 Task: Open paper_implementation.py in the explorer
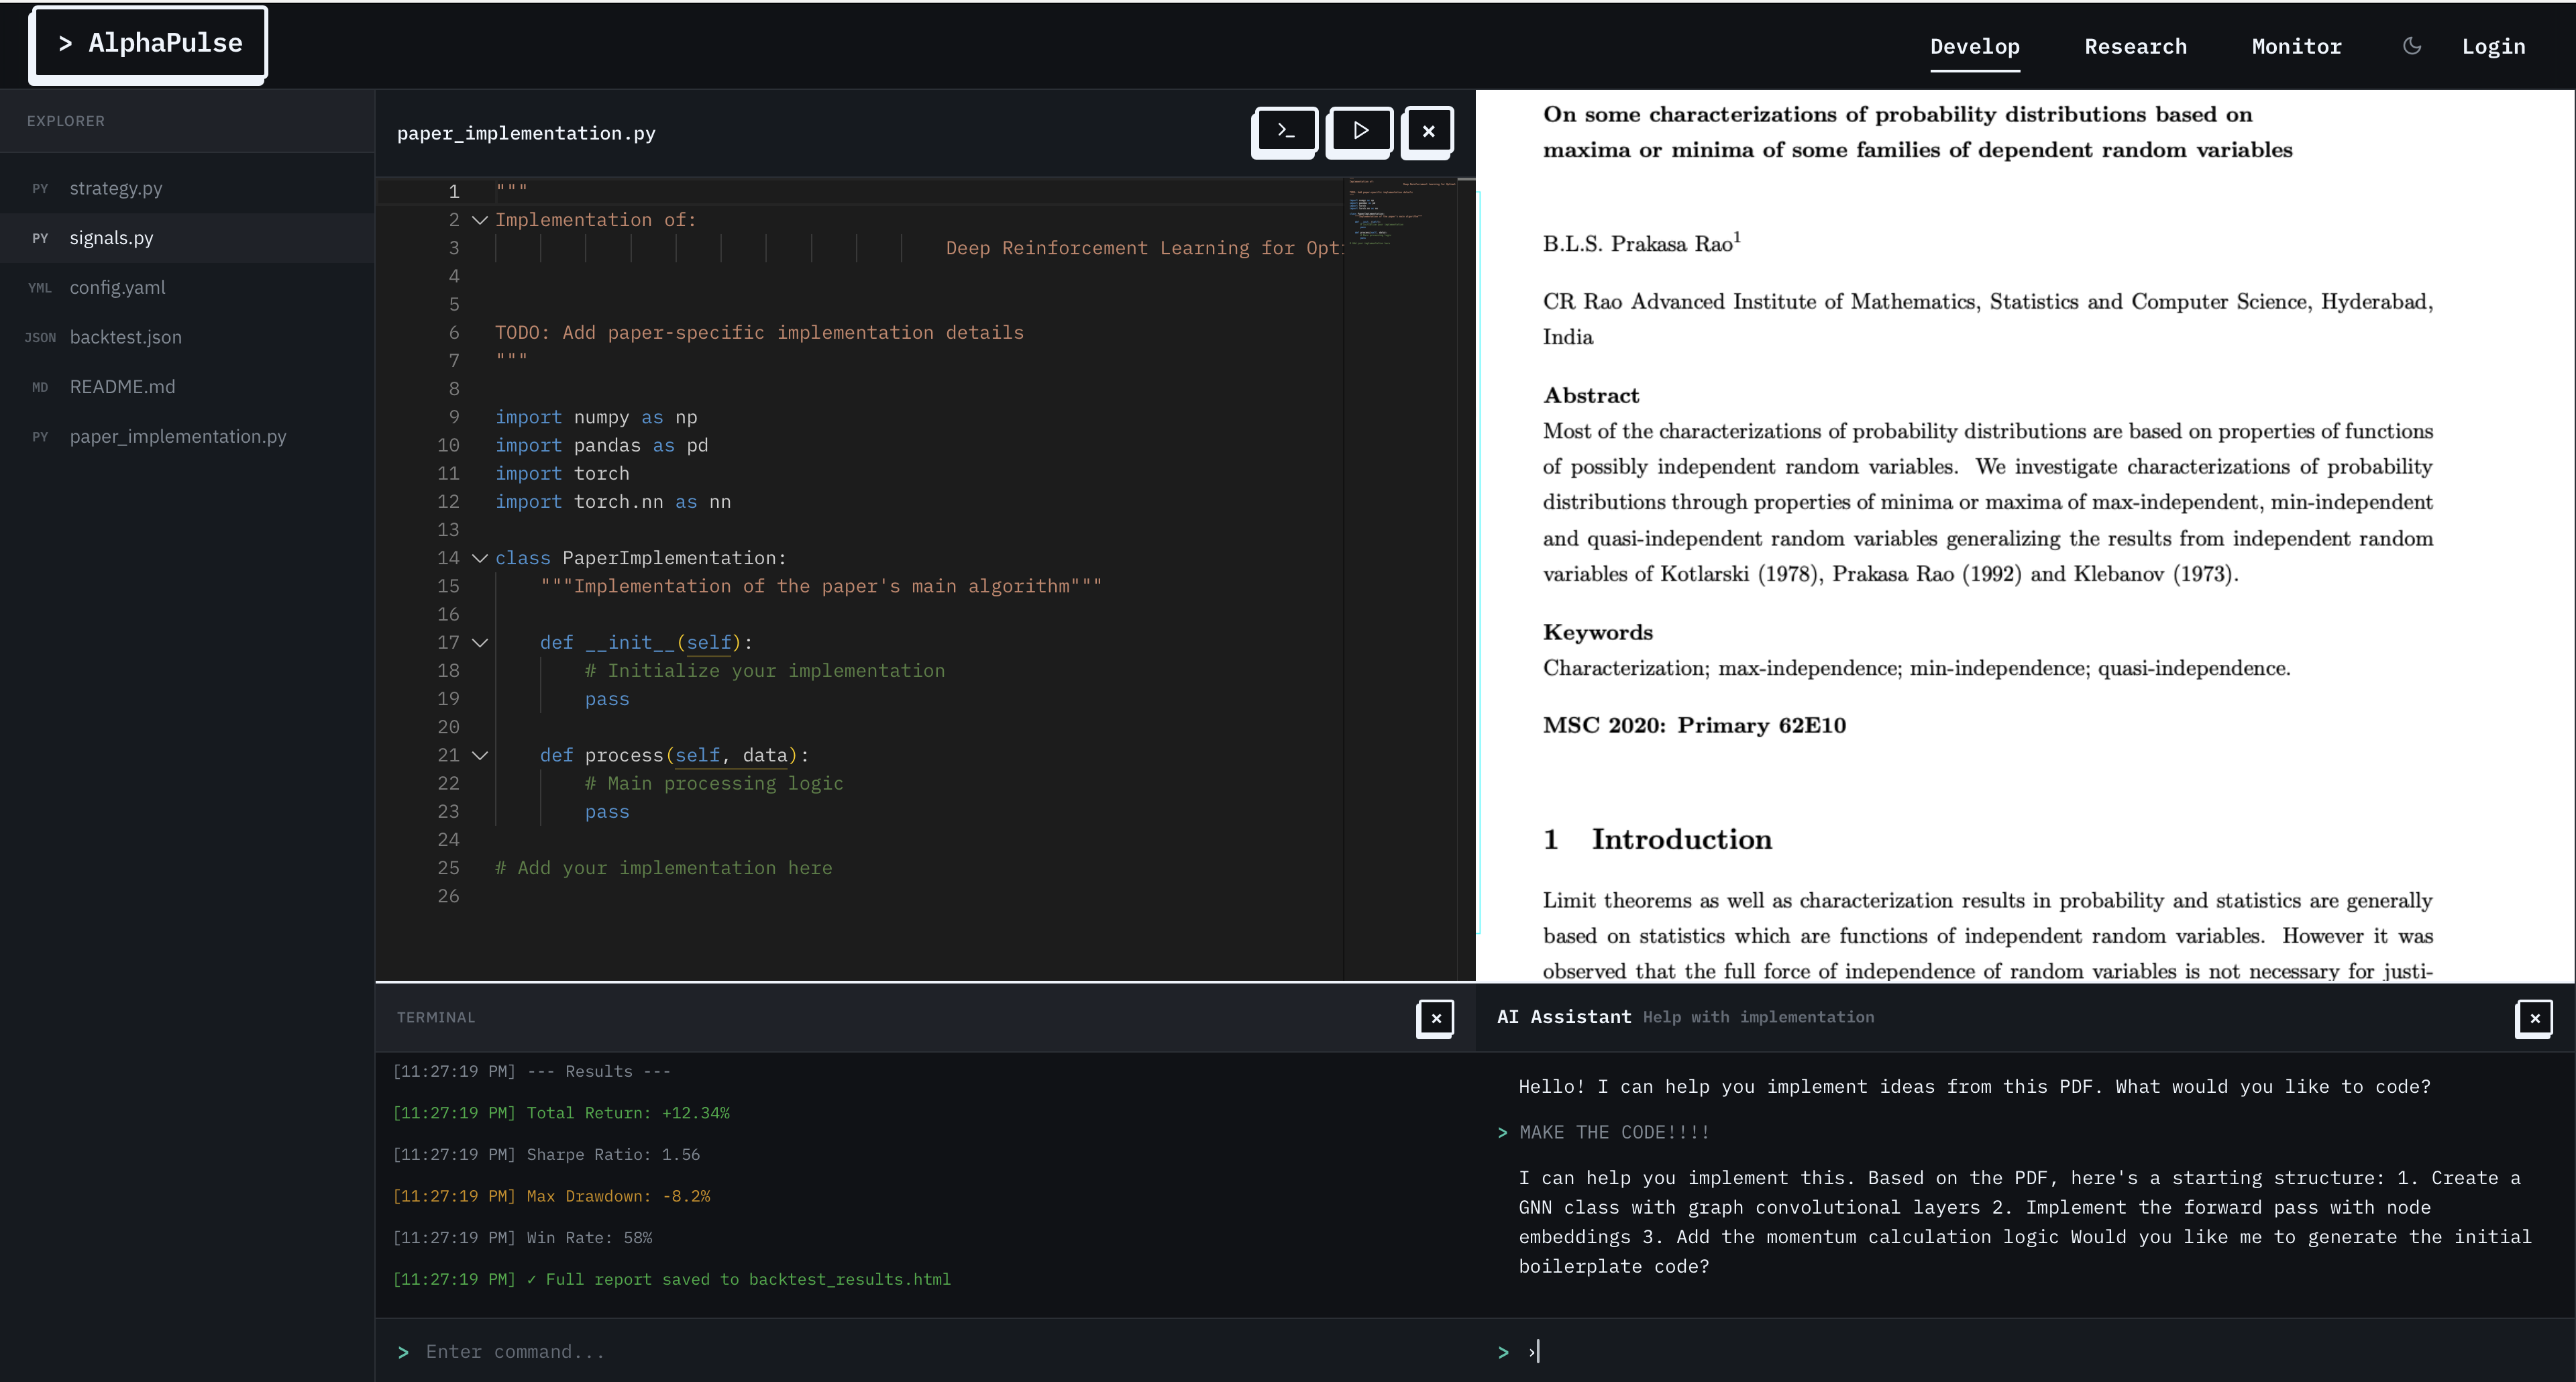(x=187, y=437)
